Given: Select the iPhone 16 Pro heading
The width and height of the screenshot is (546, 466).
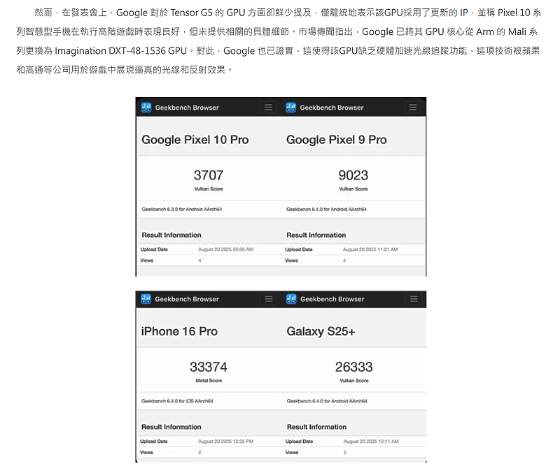Looking at the screenshot, I should coord(179,331).
